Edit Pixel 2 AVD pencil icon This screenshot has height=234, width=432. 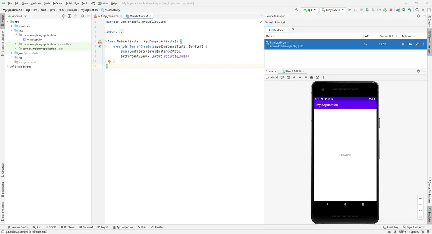(417, 44)
